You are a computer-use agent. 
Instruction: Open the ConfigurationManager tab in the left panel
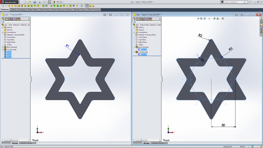tap(11, 18)
